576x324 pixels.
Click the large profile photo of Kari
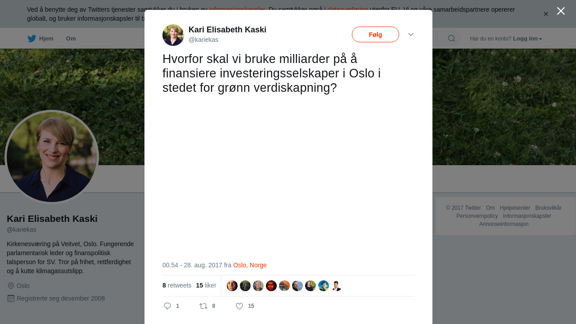click(x=52, y=157)
